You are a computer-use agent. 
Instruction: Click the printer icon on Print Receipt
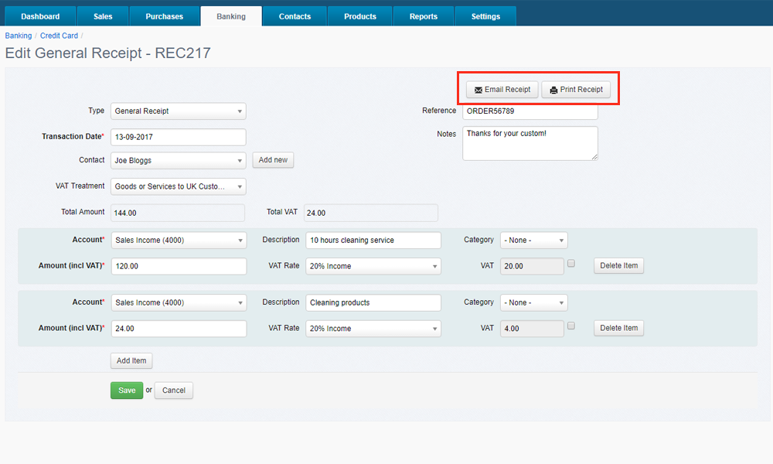click(553, 90)
